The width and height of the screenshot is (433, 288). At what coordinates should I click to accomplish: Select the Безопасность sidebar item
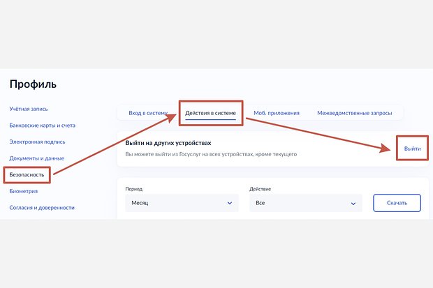click(x=27, y=174)
